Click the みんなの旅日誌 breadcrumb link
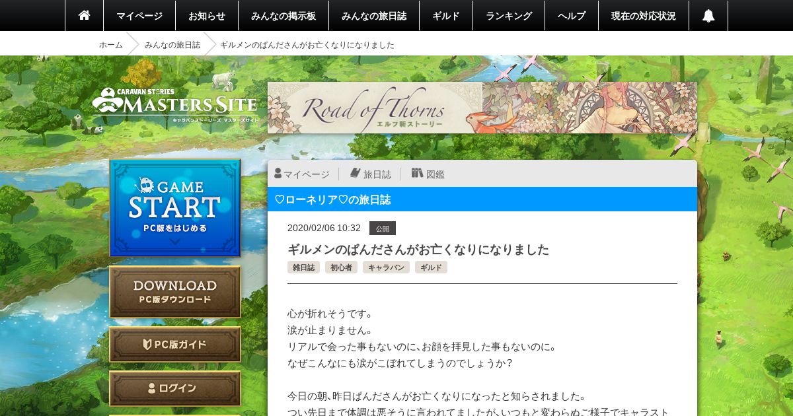Image resolution: width=793 pixels, height=416 pixels. tap(172, 45)
